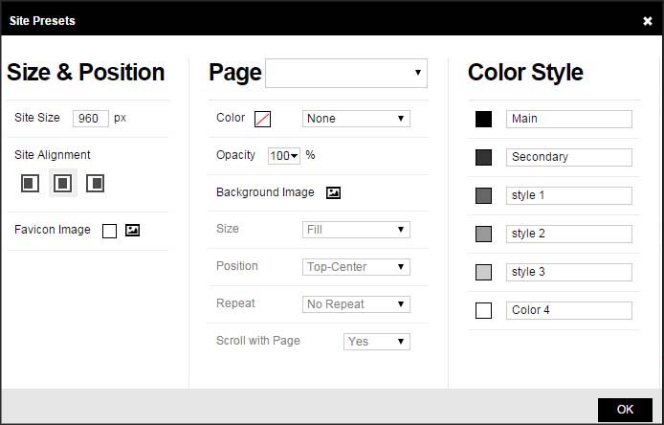Click the Secondary color name field

pyautogui.click(x=568, y=157)
